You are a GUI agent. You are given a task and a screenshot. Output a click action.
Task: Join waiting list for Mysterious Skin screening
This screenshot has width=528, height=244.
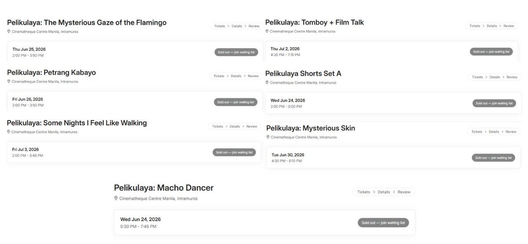493,158
